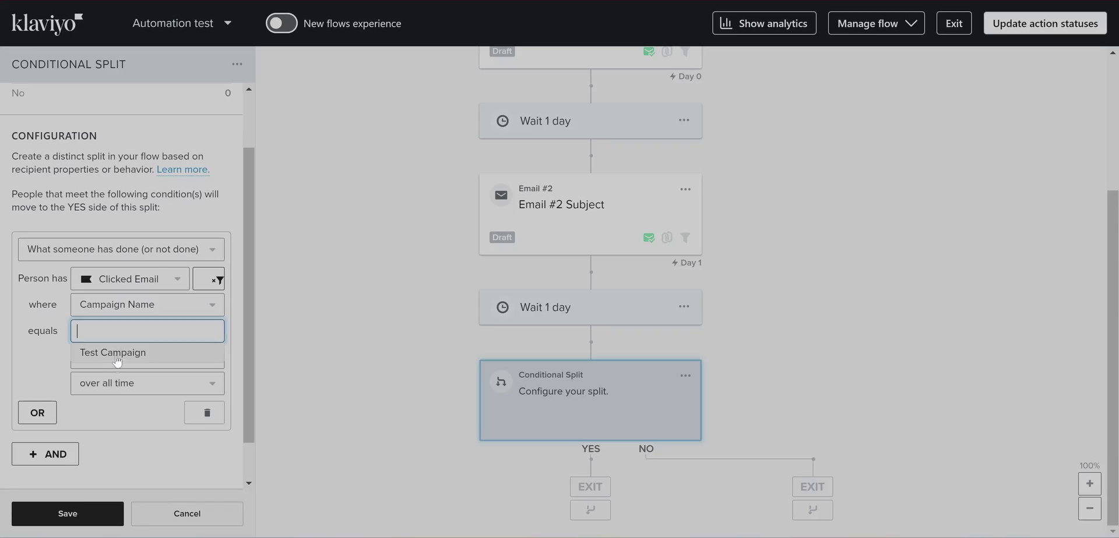
Task: Click sidebar scrollbar down arrow
Action: point(249,483)
